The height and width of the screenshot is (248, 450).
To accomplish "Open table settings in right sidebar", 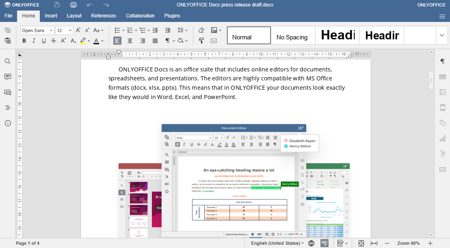I will (443, 77).
